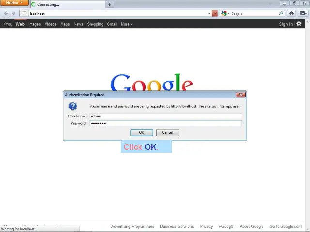Open the Firefox home page
Viewport: 310px width, 232px height.
tap(291, 14)
